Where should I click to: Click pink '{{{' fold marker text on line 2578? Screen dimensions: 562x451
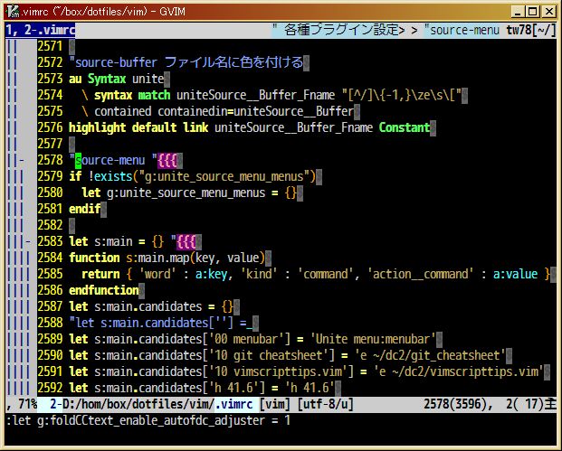[x=167, y=160]
